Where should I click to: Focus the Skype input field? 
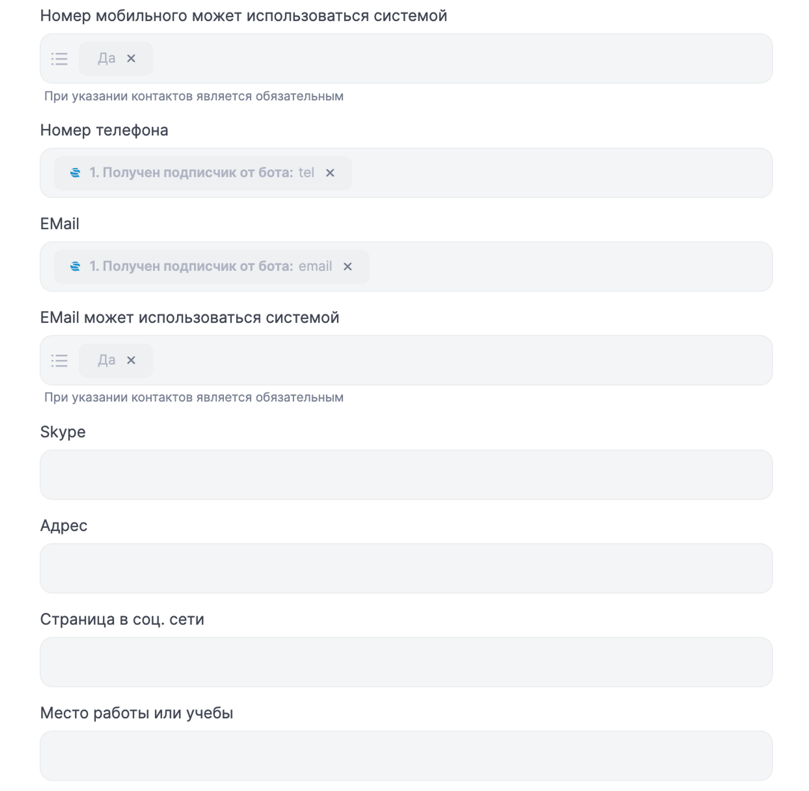click(x=406, y=475)
